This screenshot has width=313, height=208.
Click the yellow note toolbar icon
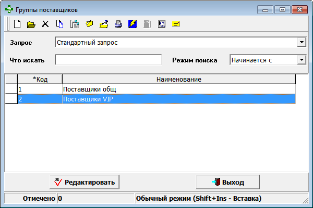(x=176, y=24)
